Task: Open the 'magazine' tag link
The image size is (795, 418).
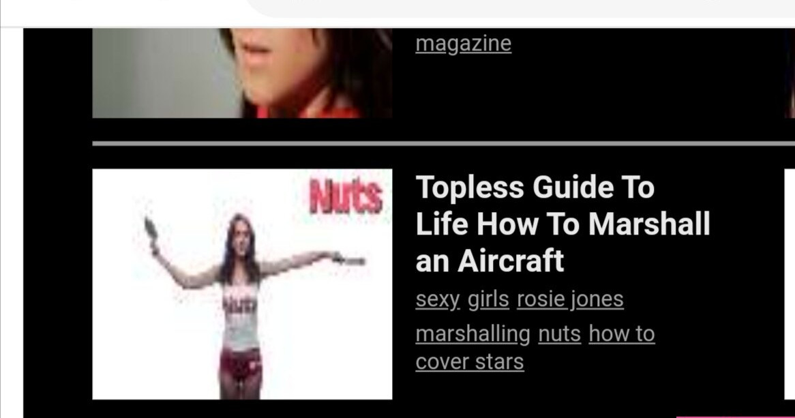Action: coord(464,44)
